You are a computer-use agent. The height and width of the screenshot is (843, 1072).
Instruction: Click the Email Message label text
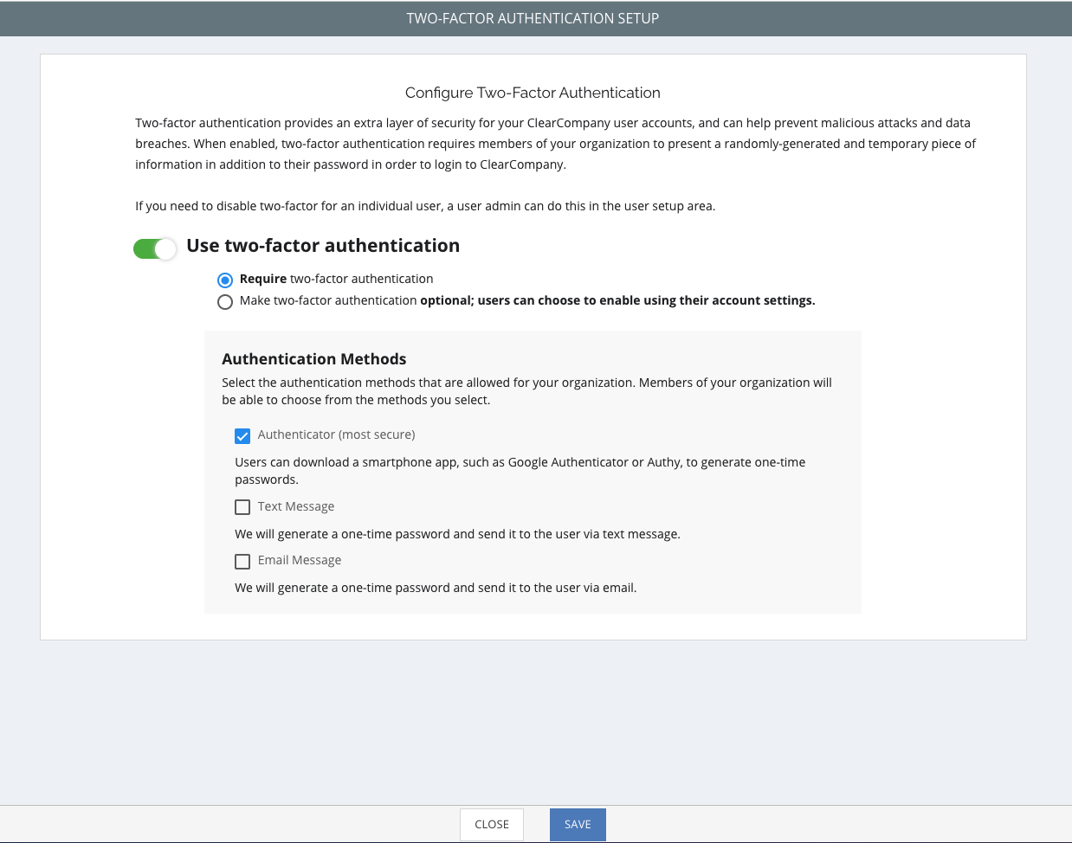(x=300, y=560)
